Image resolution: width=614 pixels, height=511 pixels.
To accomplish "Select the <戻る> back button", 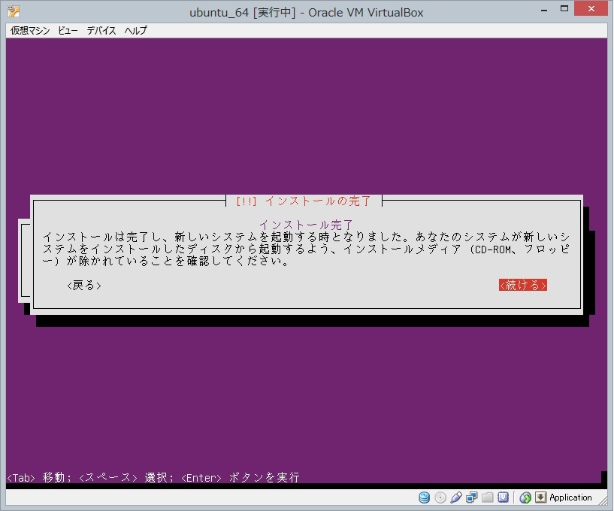I will [x=84, y=286].
